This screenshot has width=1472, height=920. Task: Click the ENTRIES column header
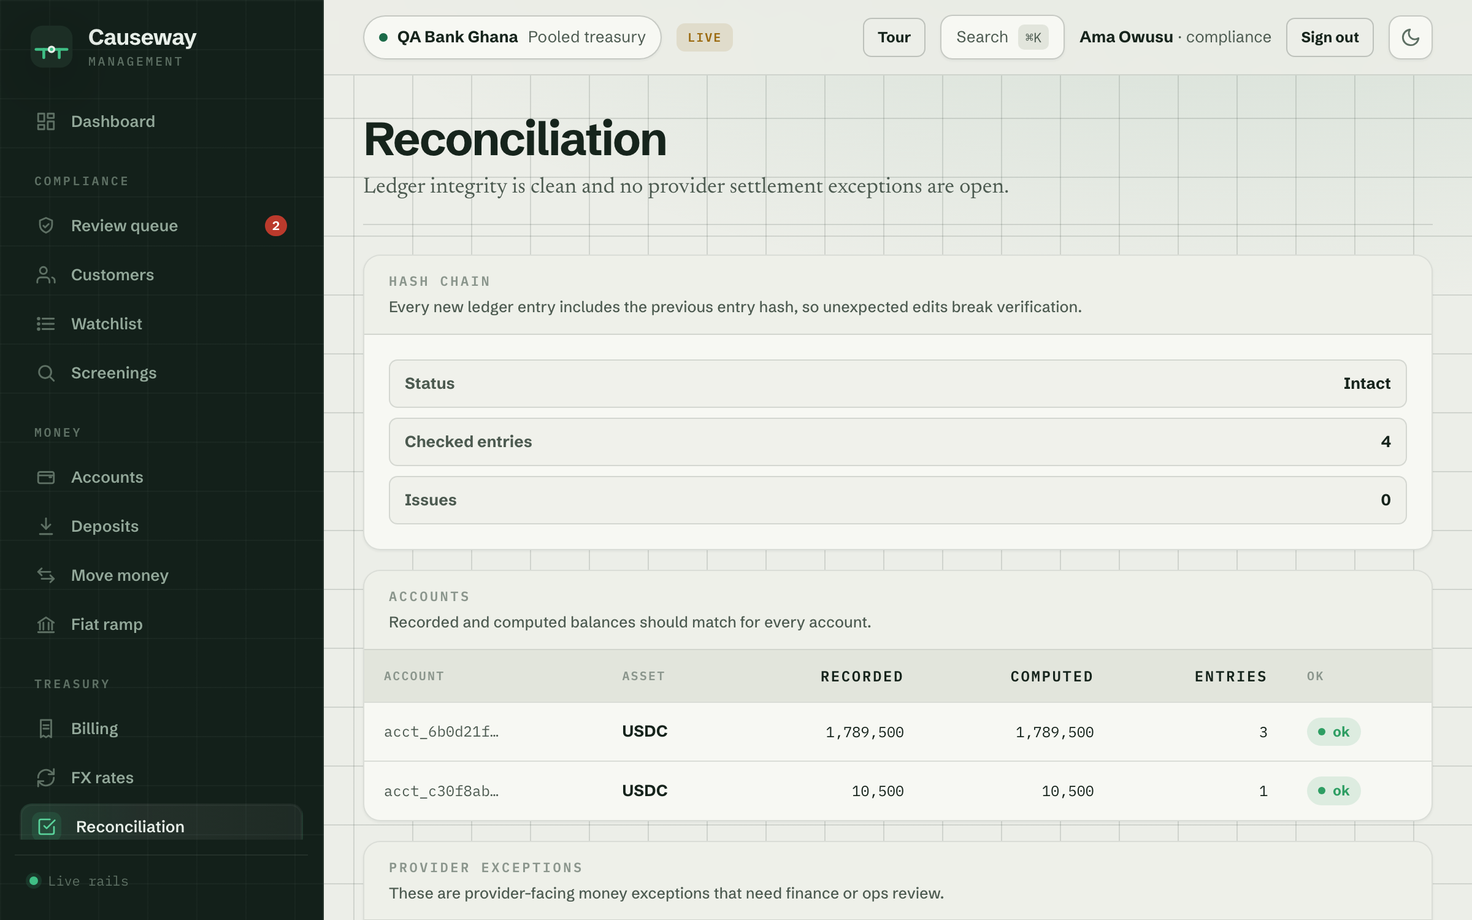point(1230,677)
